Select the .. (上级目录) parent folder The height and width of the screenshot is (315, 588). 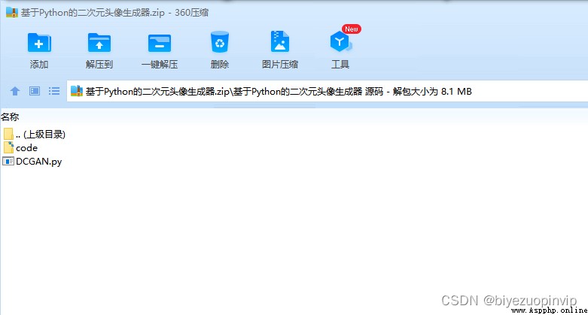(35, 134)
